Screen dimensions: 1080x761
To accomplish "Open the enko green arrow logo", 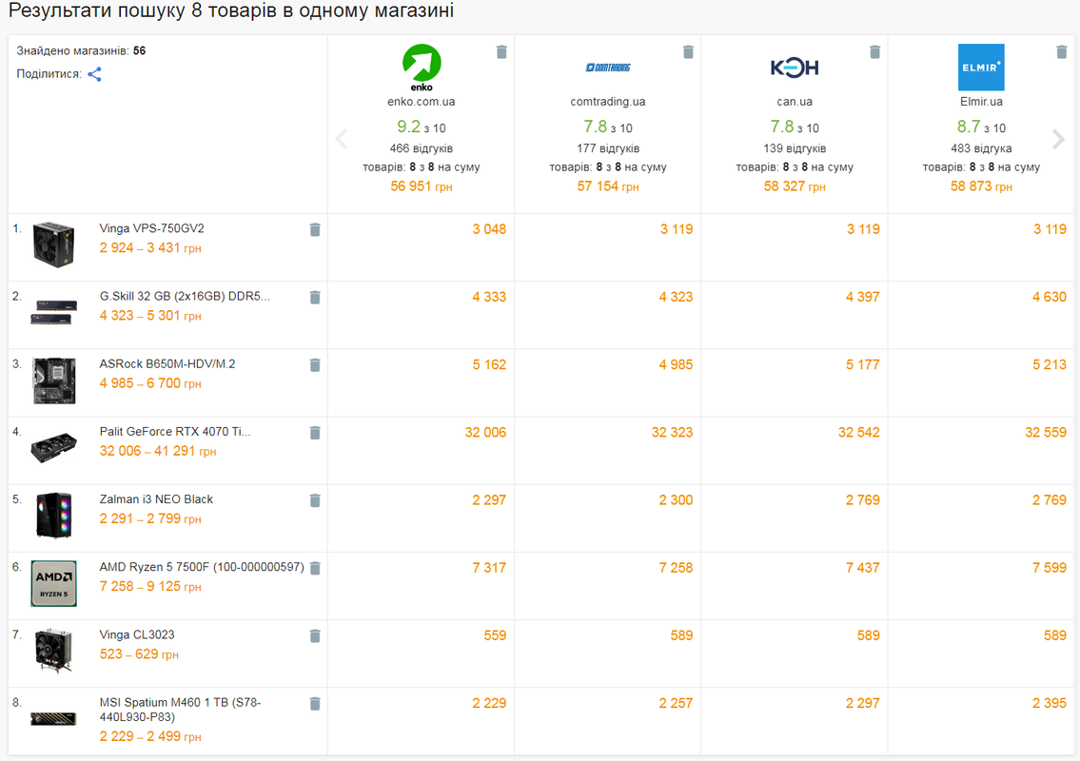I will tap(422, 68).
